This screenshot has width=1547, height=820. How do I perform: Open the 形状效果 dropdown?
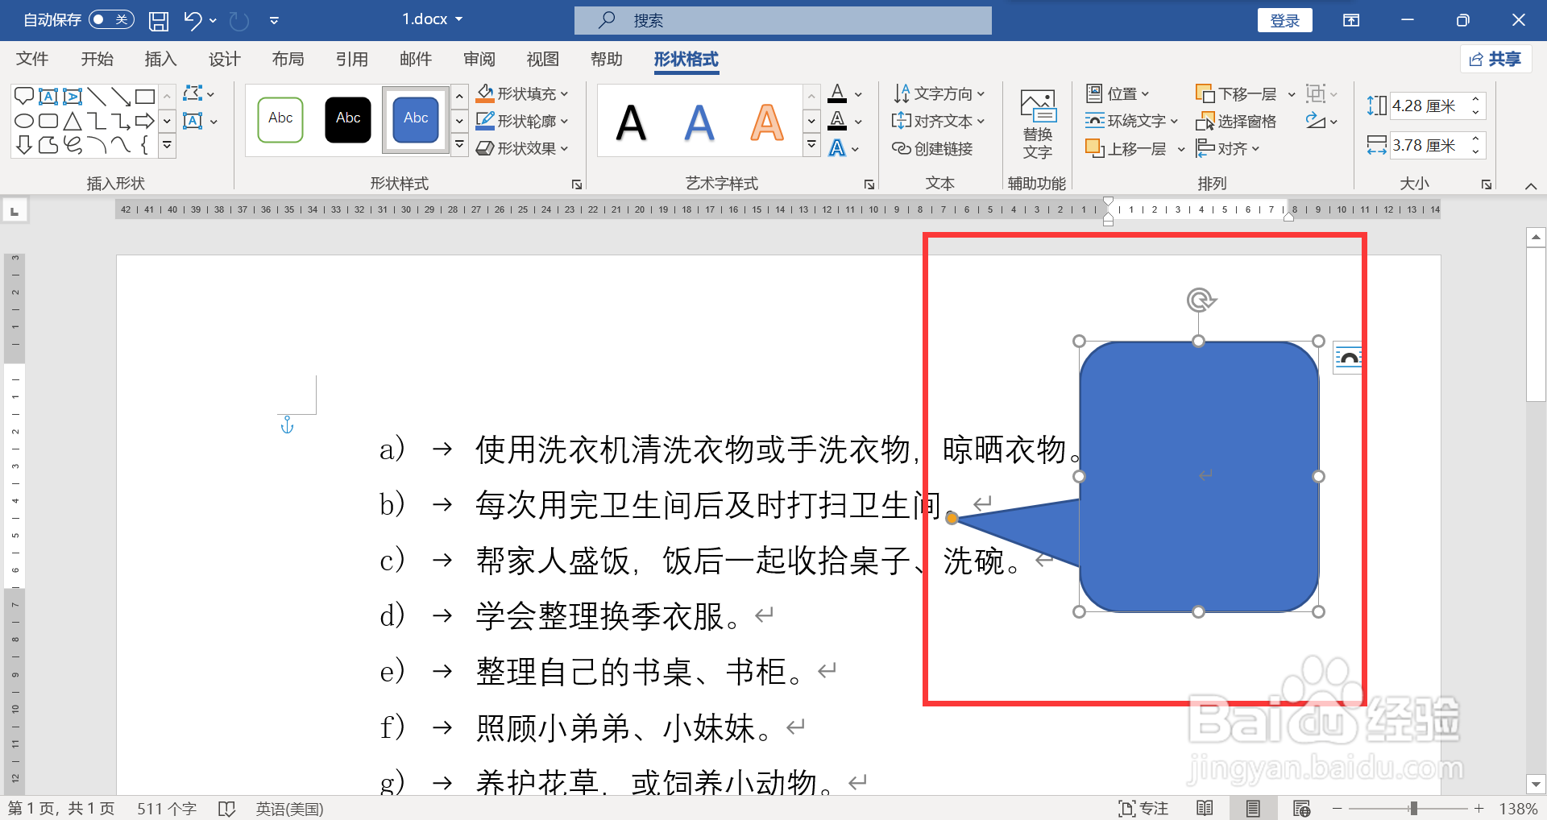(522, 148)
